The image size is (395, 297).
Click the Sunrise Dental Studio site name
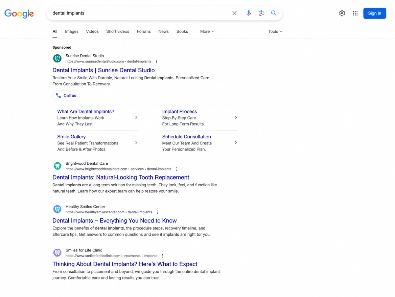pyautogui.click(x=85, y=56)
